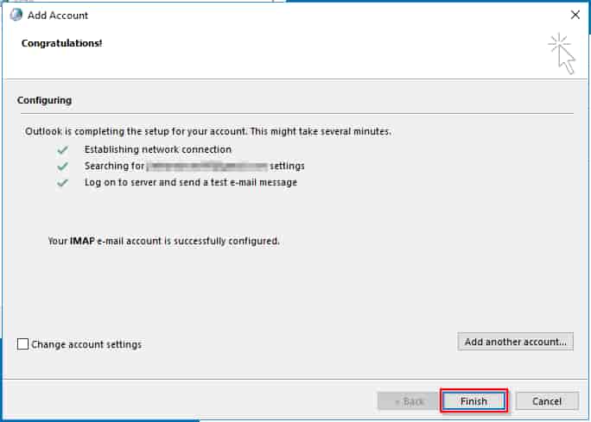Viewport: 591px width, 422px height.
Task: Click the Change account settings label text
Action: point(86,344)
